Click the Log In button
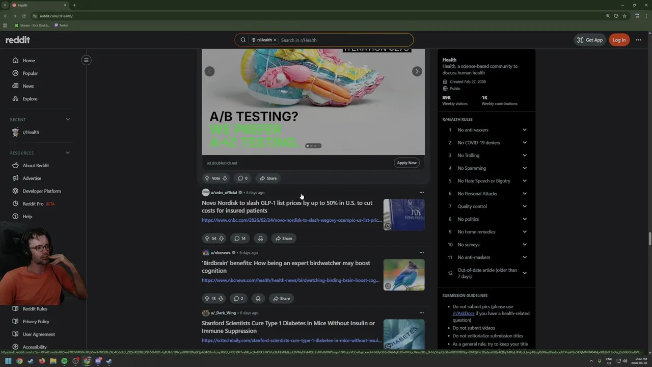The width and height of the screenshot is (652, 367). coord(619,40)
